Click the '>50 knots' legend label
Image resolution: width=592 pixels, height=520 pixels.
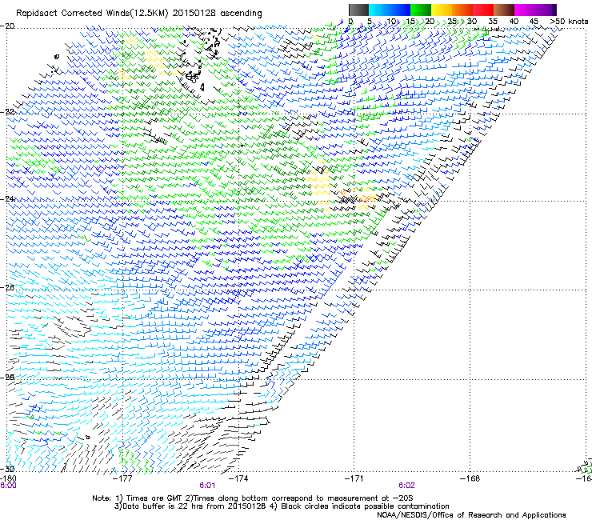[569, 22]
